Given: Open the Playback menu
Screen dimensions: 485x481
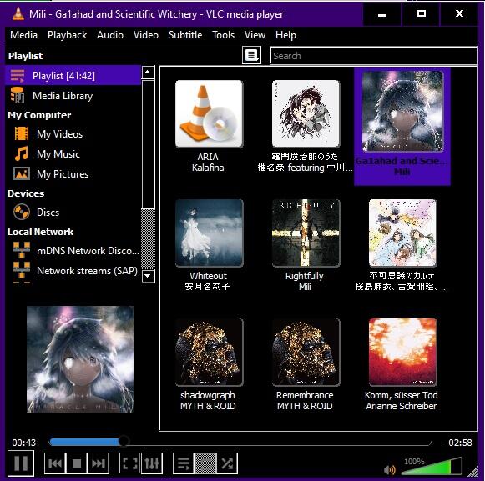Looking at the screenshot, I should click(x=67, y=35).
